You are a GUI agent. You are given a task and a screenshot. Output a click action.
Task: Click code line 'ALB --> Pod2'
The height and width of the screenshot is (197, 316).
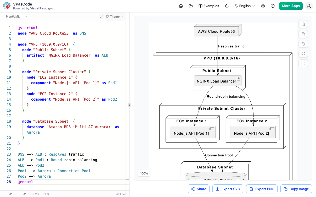[x=31, y=165]
